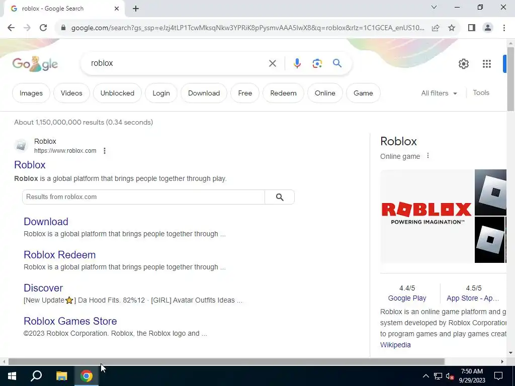Select the Unblocked filter chip
Image resolution: width=515 pixels, height=386 pixels.
(x=117, y=93)
